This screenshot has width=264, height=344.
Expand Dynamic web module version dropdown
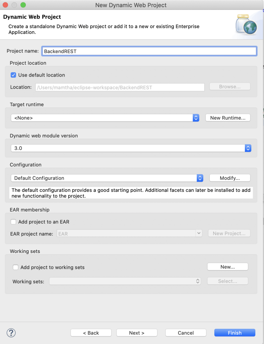pos(131,148)
